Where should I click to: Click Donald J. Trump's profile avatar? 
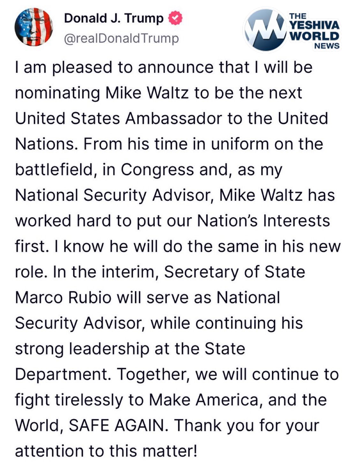coord(34,27)
